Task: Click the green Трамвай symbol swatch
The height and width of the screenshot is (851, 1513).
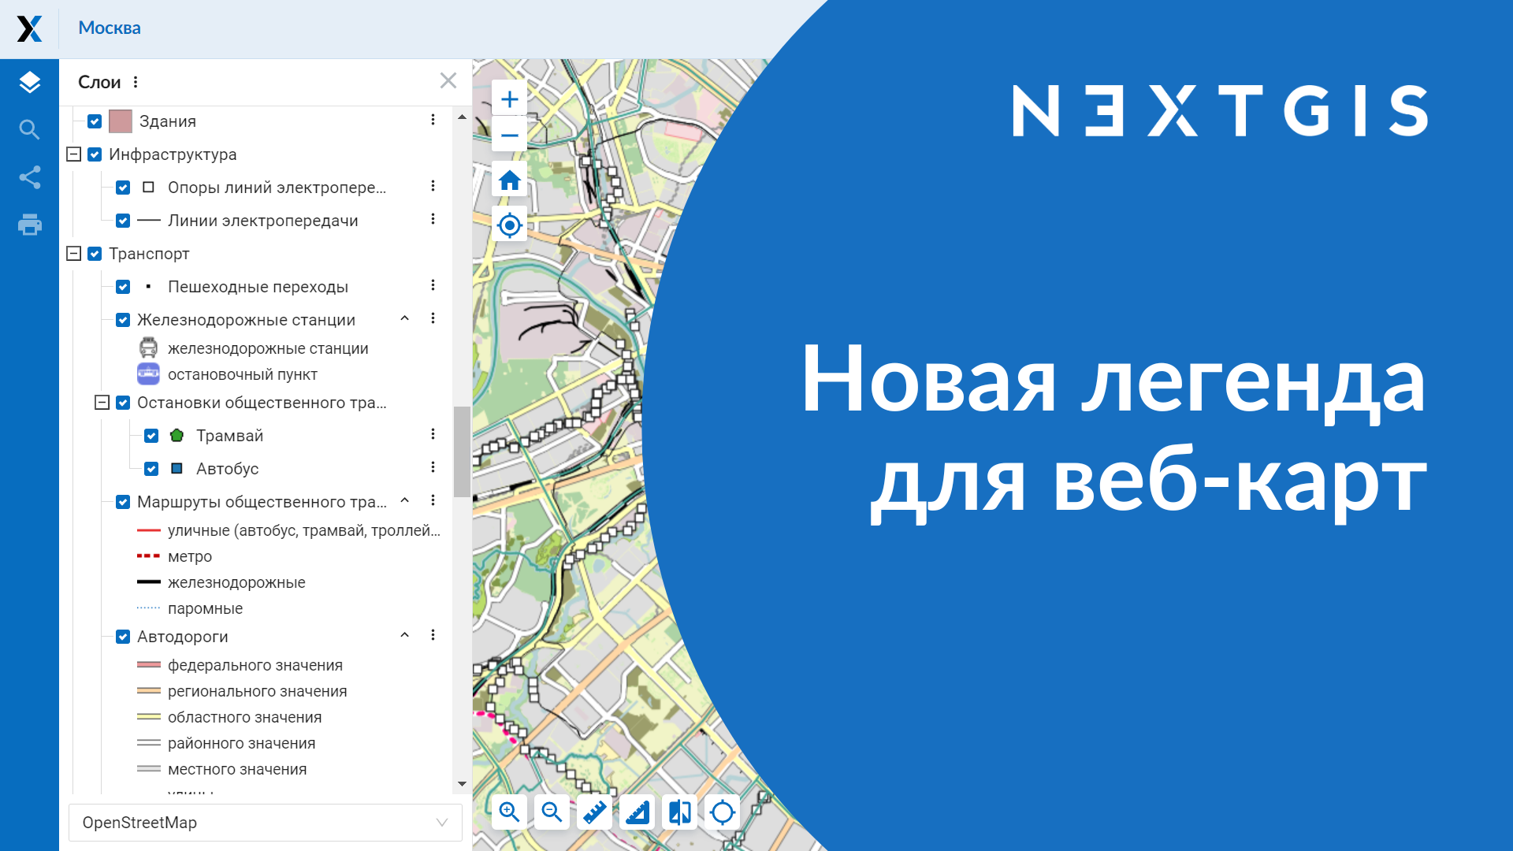Action: pyautogui.click(x=177, y=435)
